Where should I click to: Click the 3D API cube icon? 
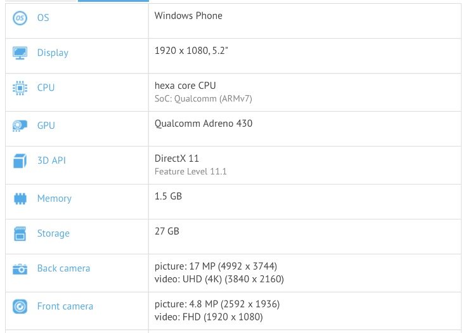tap(20, 161)
